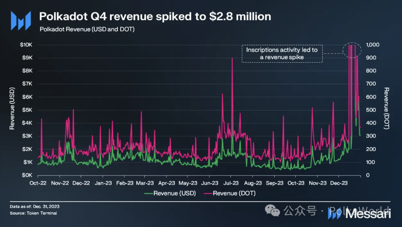402x227 pixels.
Task: Click the '$7K' left axis label
Action: [x=28, y=84]
